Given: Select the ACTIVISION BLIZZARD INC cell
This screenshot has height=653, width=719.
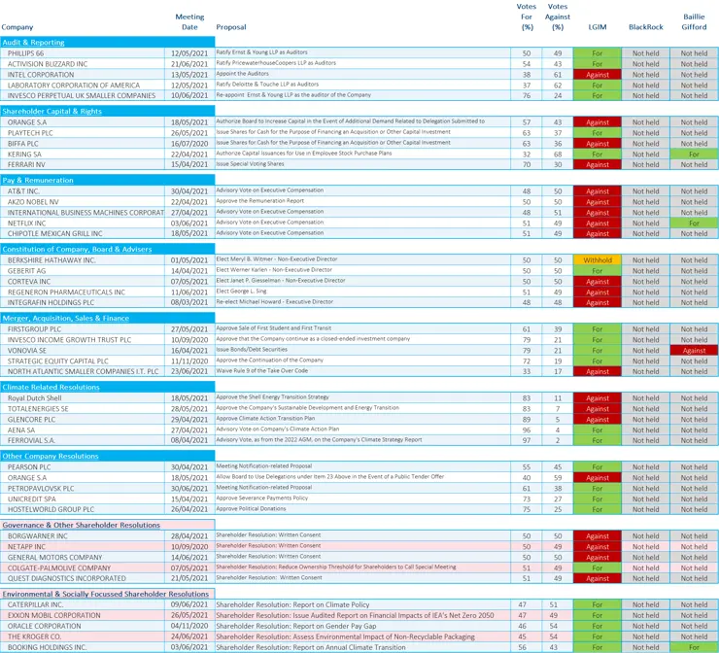Looking at the screenshot, I should pyautogui.click(x=83, y=64).
